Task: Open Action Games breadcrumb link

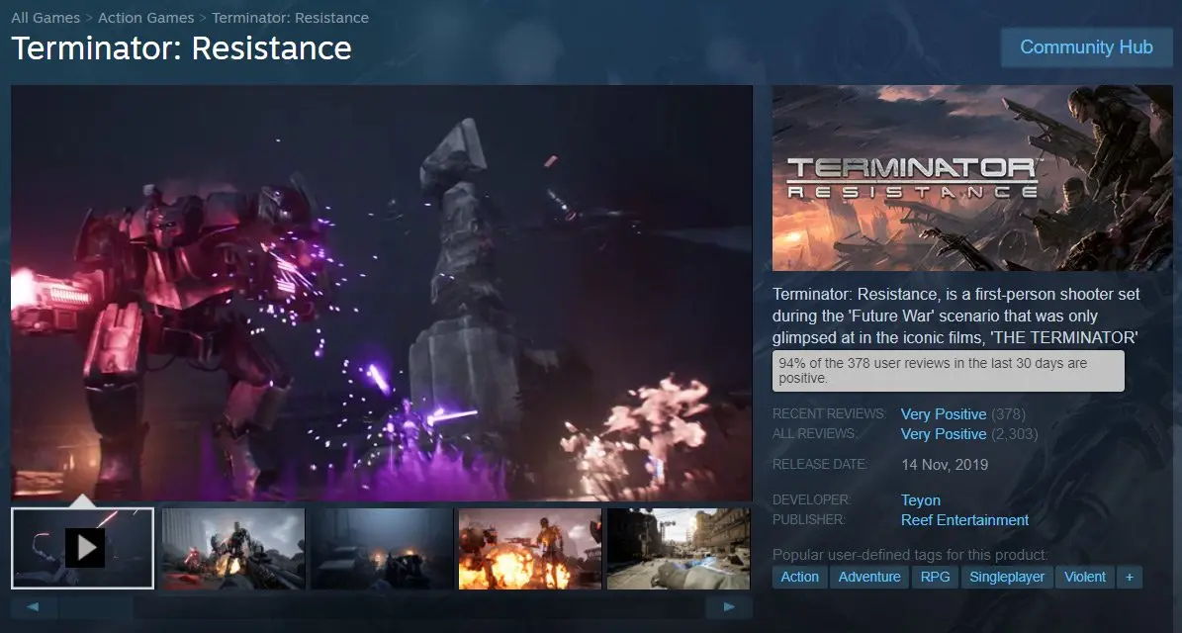Action: (147, 18)
